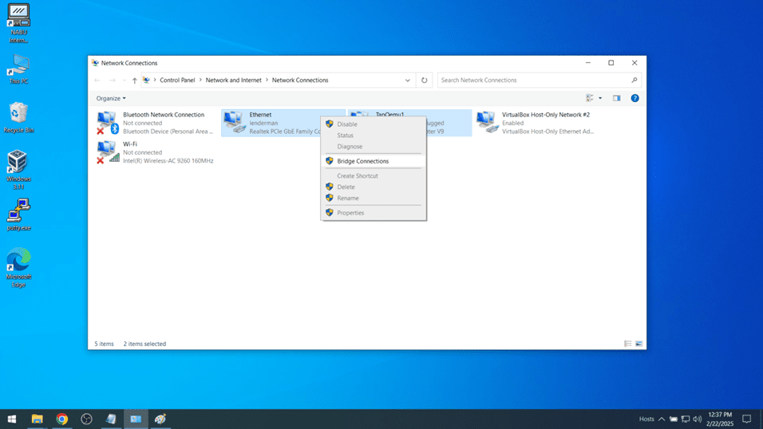The height and width of the screenshot is (429, 763).
Task: Click the clock-like app icon in the taskbar
Action: 87,419
